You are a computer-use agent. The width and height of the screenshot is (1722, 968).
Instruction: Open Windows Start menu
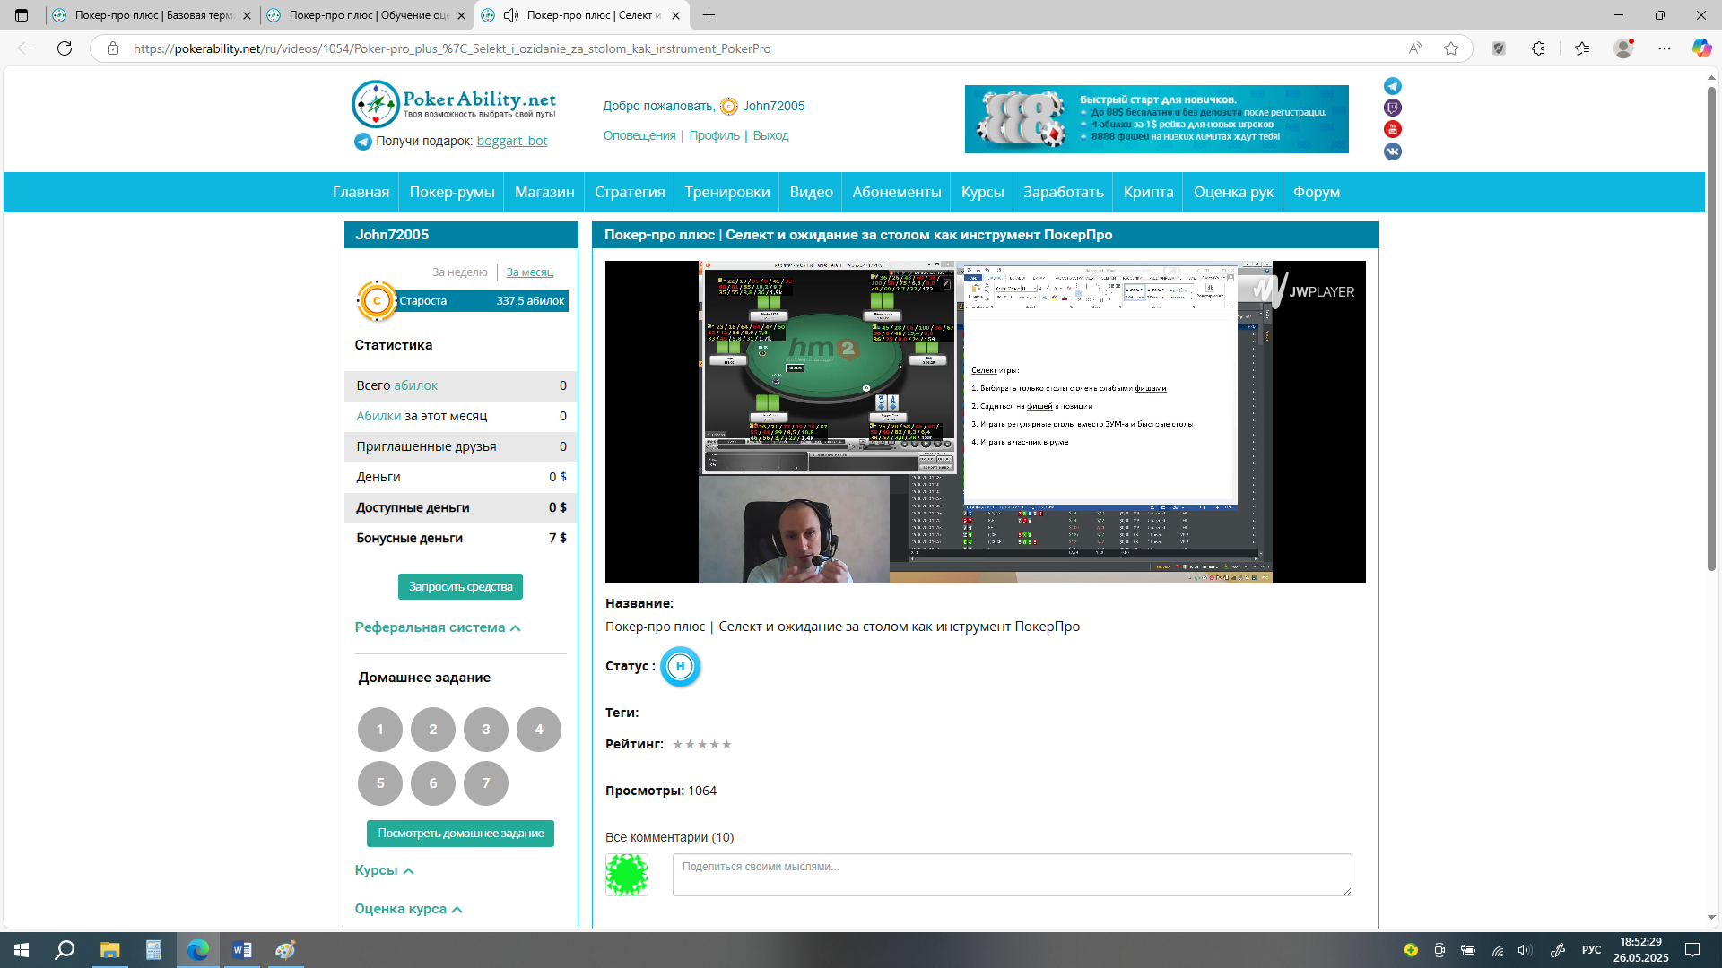[x=22, y=950]
